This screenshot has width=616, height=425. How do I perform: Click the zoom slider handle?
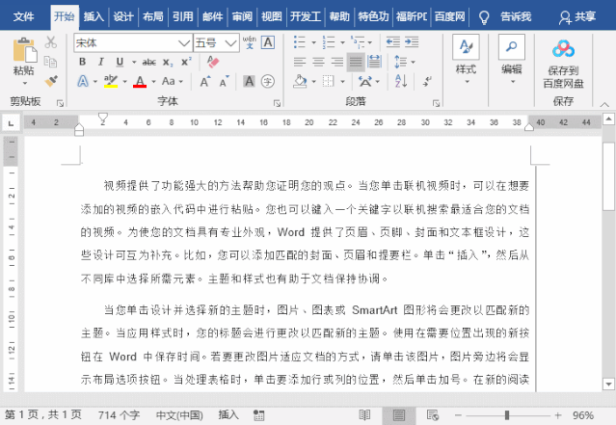(x=507, y=415)
